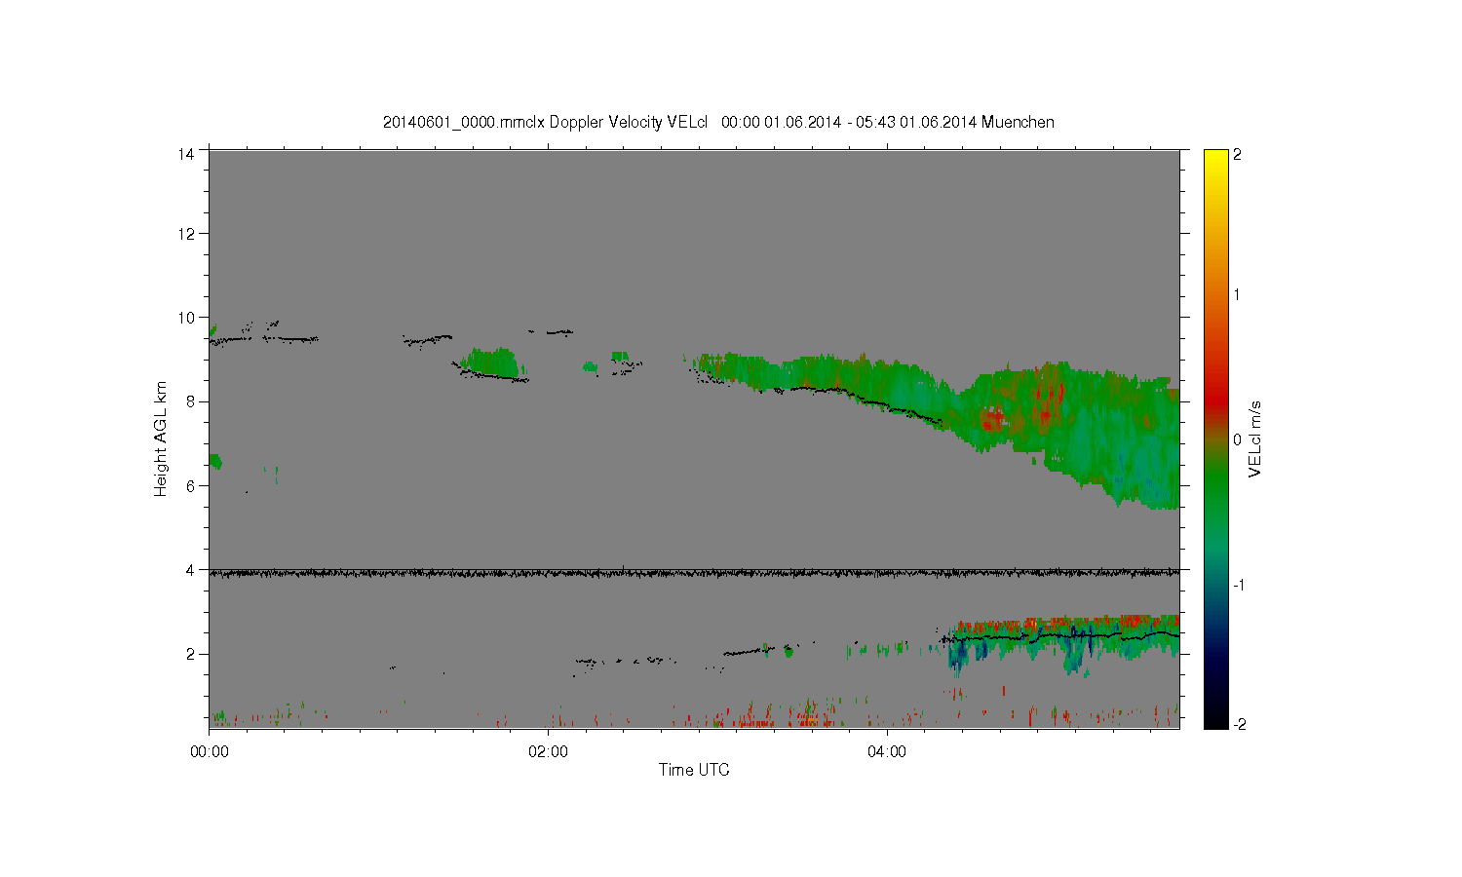The image size is (1462, 877).
Task: Click the 00:00 time axis label
Action: point(210,751)
